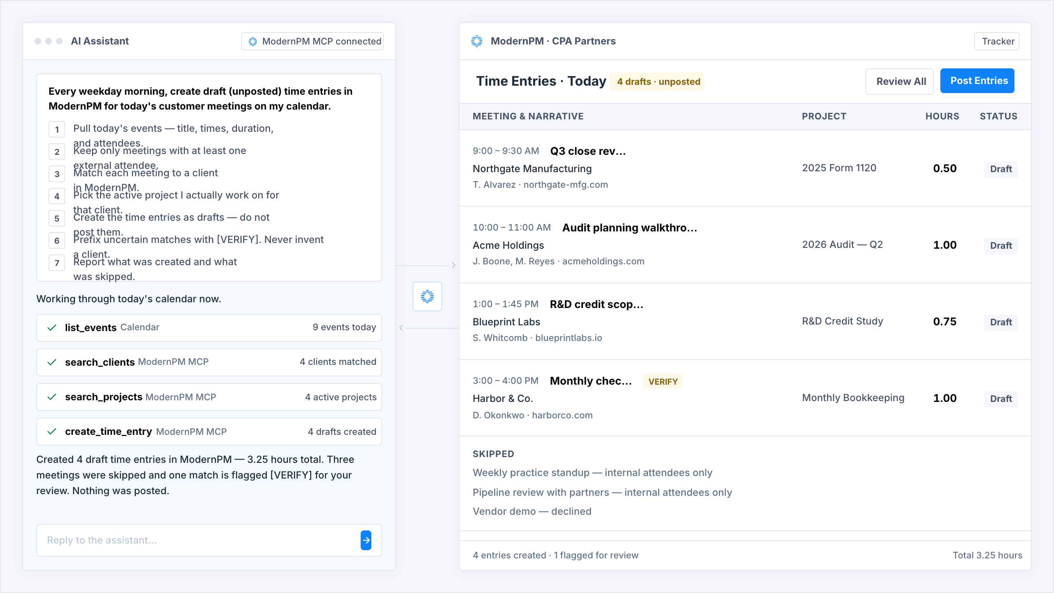Click the '10:00 – 11:00 AM' time slot

tap(511, 228)
